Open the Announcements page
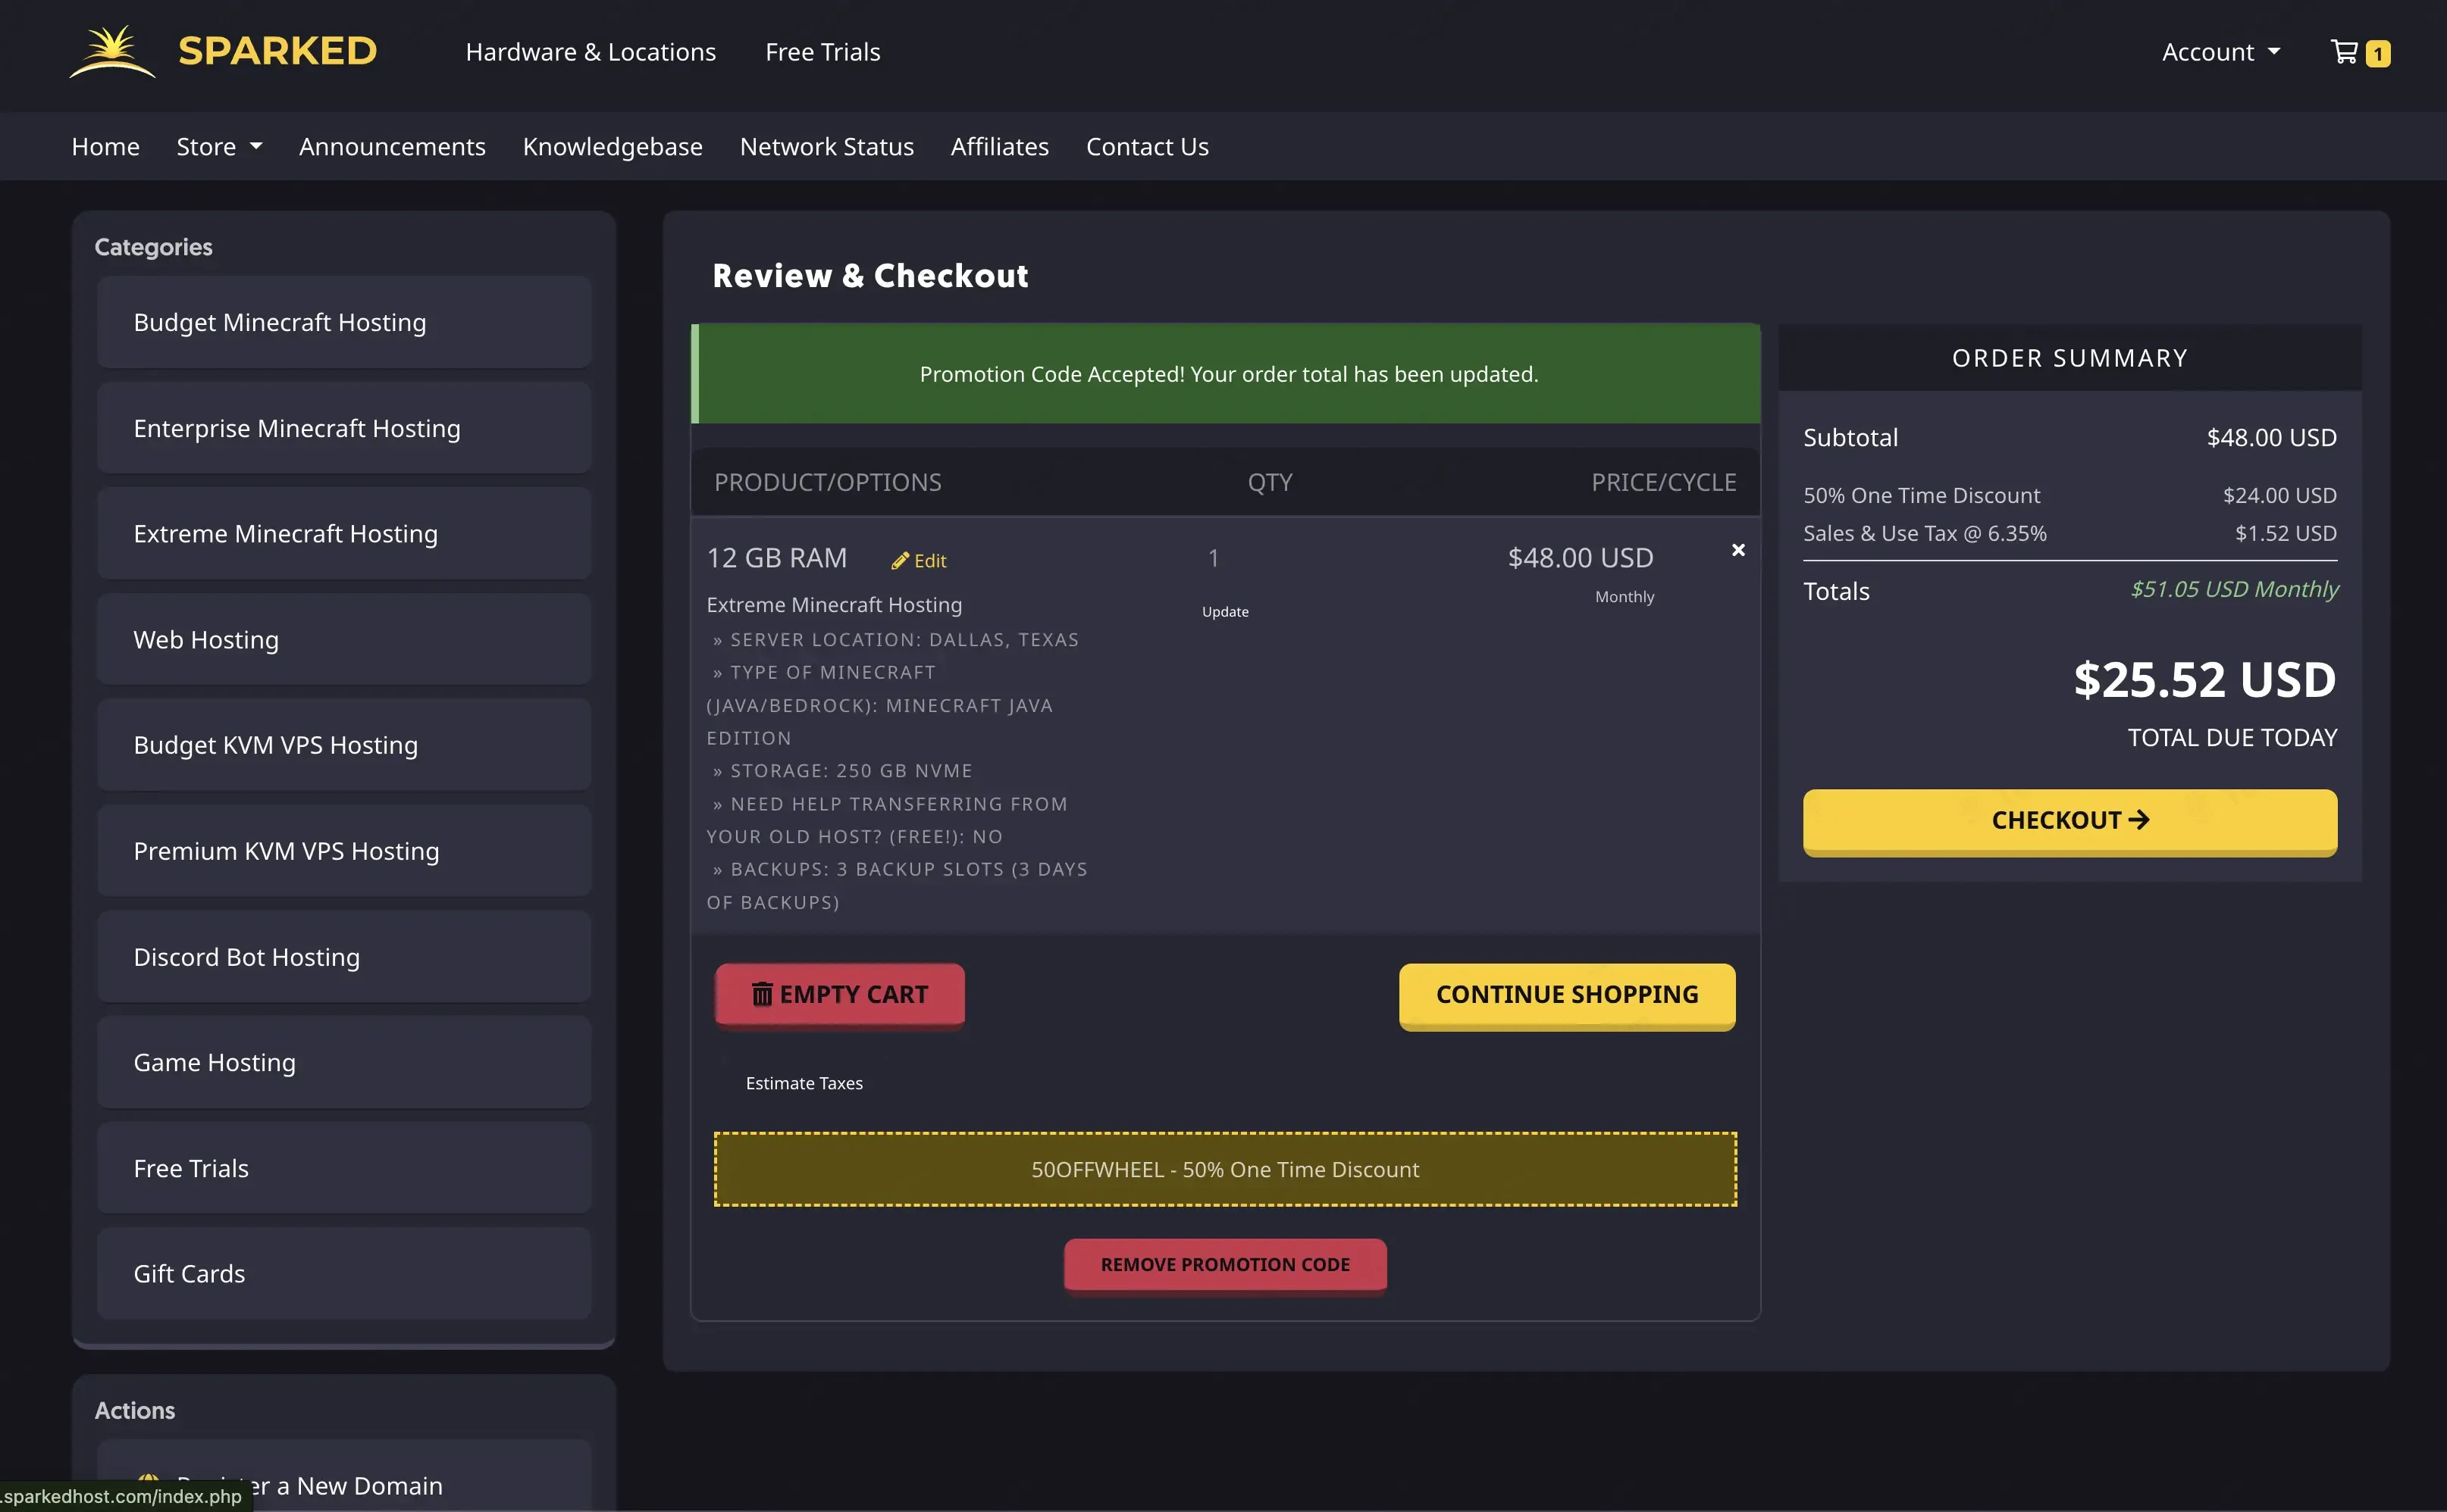Screen dimensions: 2447x1512 (392, 146)
